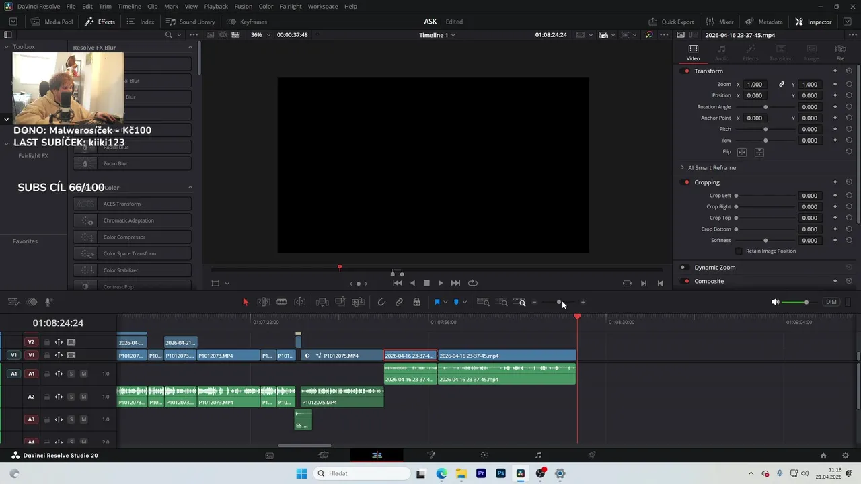Open the Metadata panel
861x484 pixels.
click(763, 22)
